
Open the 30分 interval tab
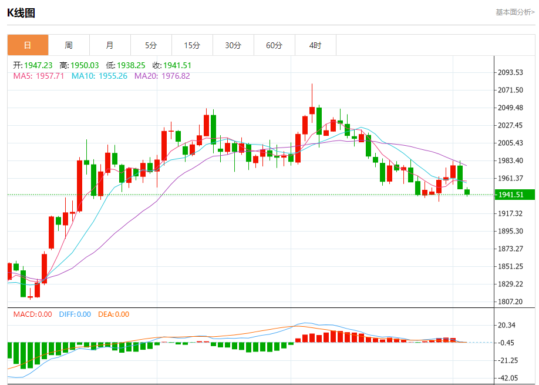pyautogui.click(x=234, y=45)
